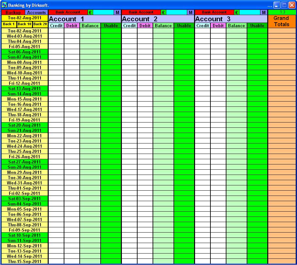Click the Back 1 button
297x265 pixels.
[x=9, y=24]
